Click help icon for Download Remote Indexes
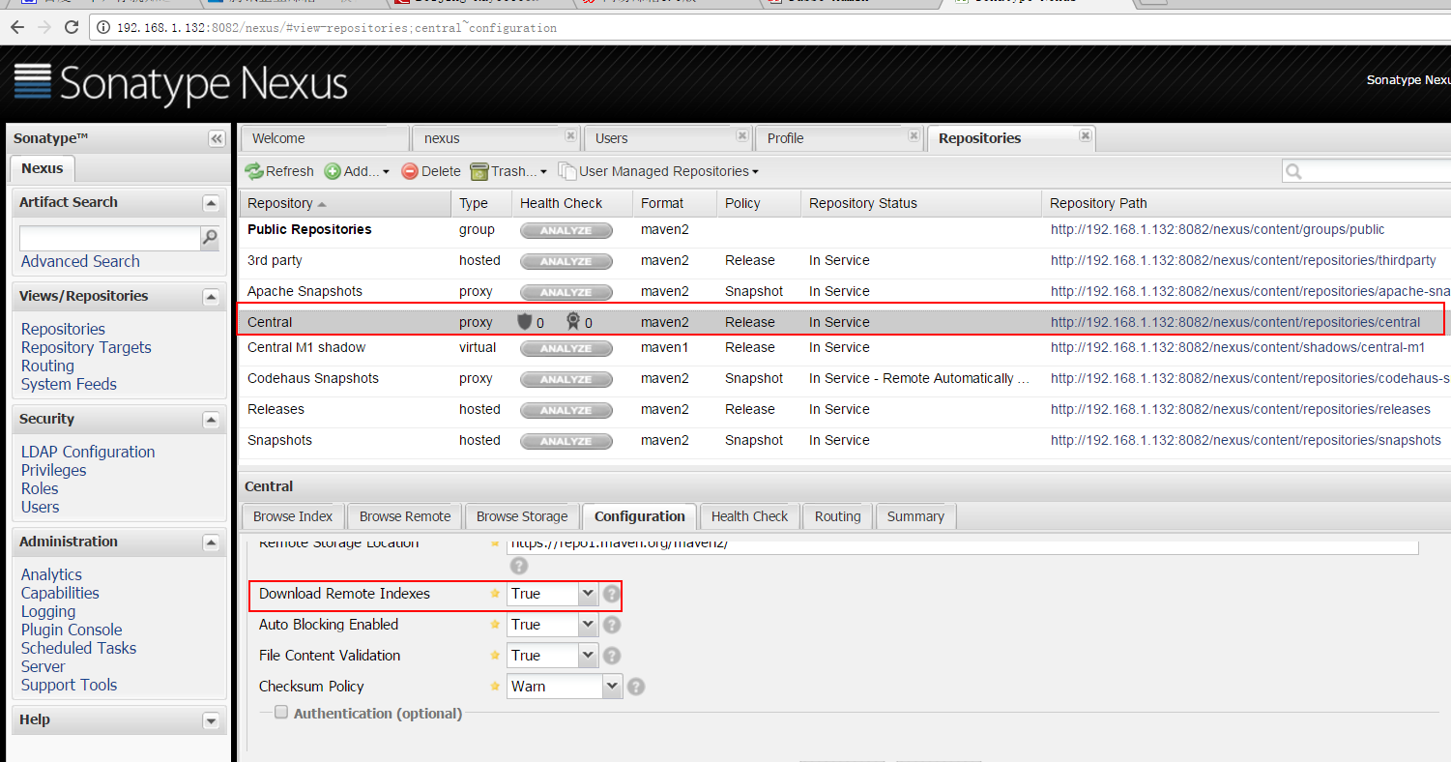 [611, 594]
